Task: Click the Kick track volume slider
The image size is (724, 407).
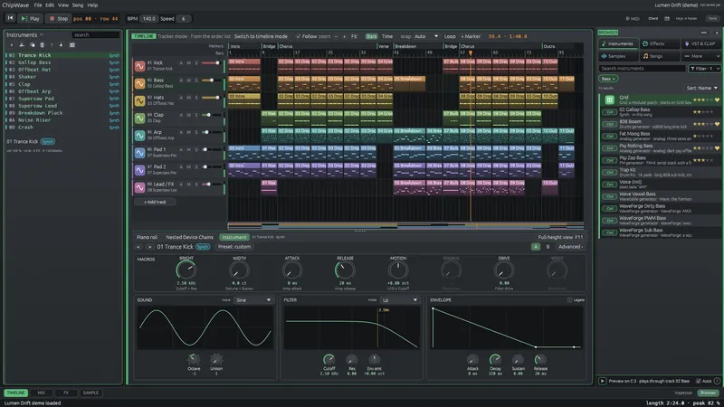Action: click(x=211, y=62)
